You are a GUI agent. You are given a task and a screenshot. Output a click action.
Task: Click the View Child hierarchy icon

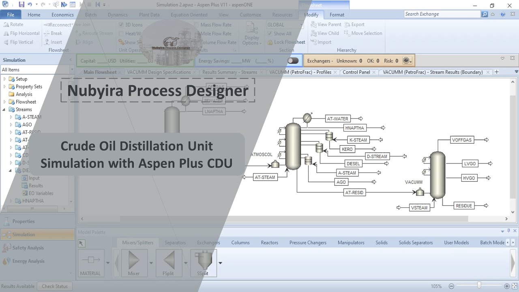313,33
